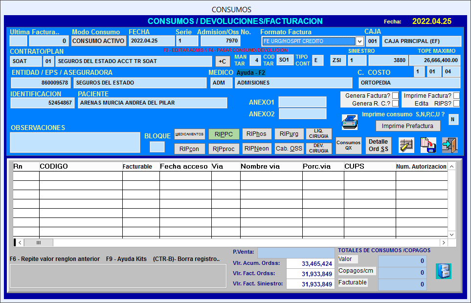This screenshot has height=303, width=471.
Task: Open the MEDICAMENTOS button
Action: [190, 134]
